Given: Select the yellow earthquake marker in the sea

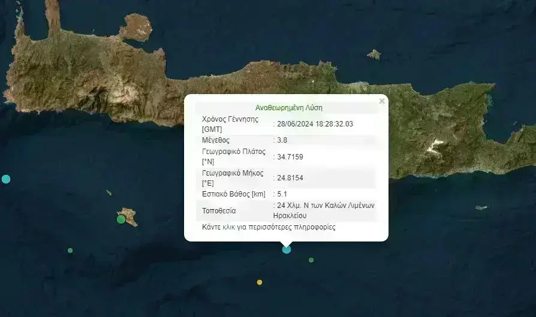Looking at the screenshot, I should (260, 282).
